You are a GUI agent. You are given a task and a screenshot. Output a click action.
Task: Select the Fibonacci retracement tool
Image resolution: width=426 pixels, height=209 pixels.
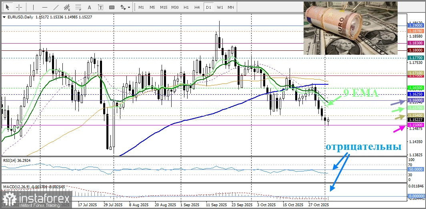click(x=78, y=7)
